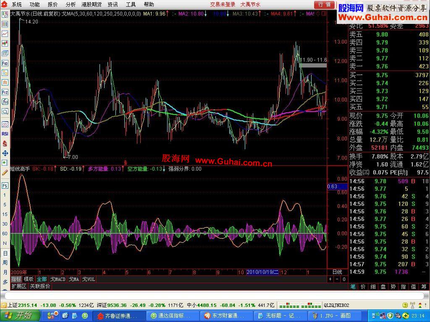Select the 笔 tick detail tab

pyautogui.click(x=353, y=287)
